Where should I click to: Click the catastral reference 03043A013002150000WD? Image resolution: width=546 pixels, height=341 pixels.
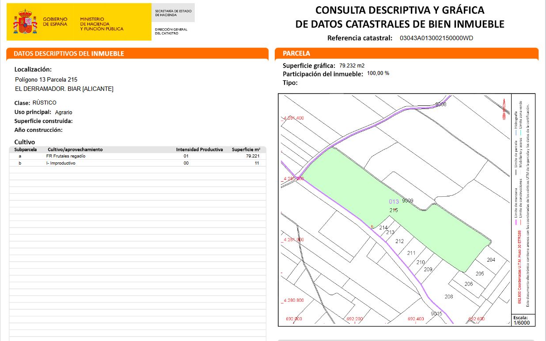pos(436,38)
